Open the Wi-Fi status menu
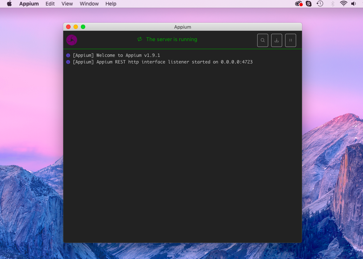This screenshot has height=259, width=363. (x=344, y=4)
